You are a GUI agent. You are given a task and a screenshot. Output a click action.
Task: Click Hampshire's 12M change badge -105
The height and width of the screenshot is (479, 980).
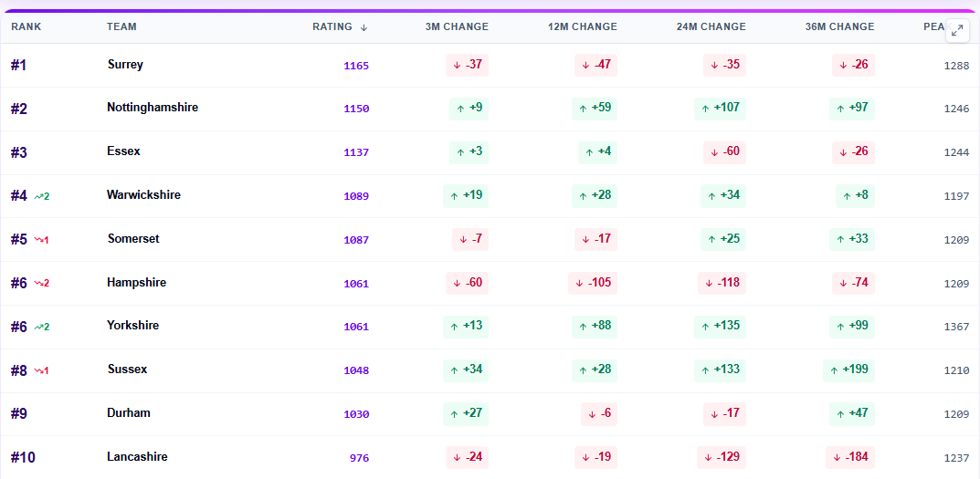click(x=593, y=284)
